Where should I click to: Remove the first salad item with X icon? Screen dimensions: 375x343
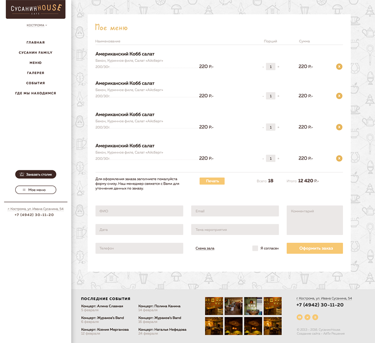(339, 67)
